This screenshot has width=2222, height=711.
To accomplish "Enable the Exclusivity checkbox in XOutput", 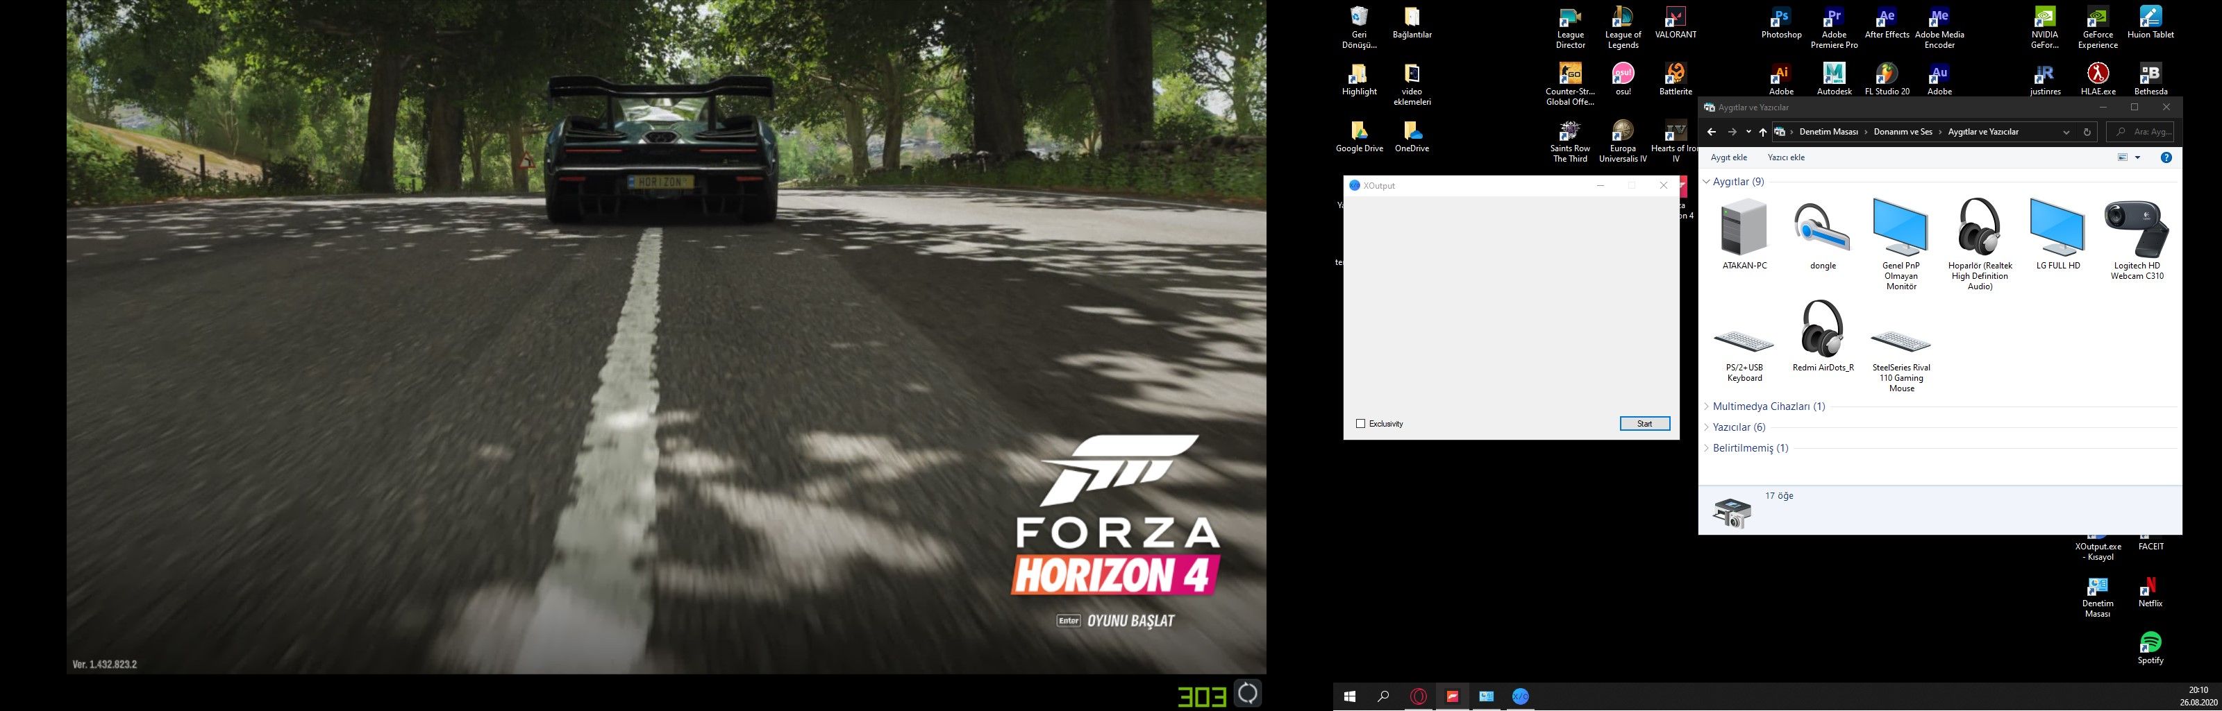I will pyautogui.click(x=1360, y=424).
